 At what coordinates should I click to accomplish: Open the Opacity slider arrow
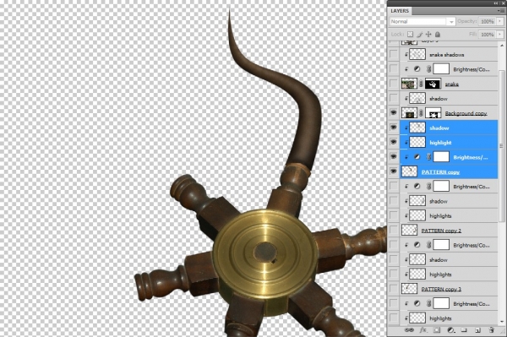500,22
